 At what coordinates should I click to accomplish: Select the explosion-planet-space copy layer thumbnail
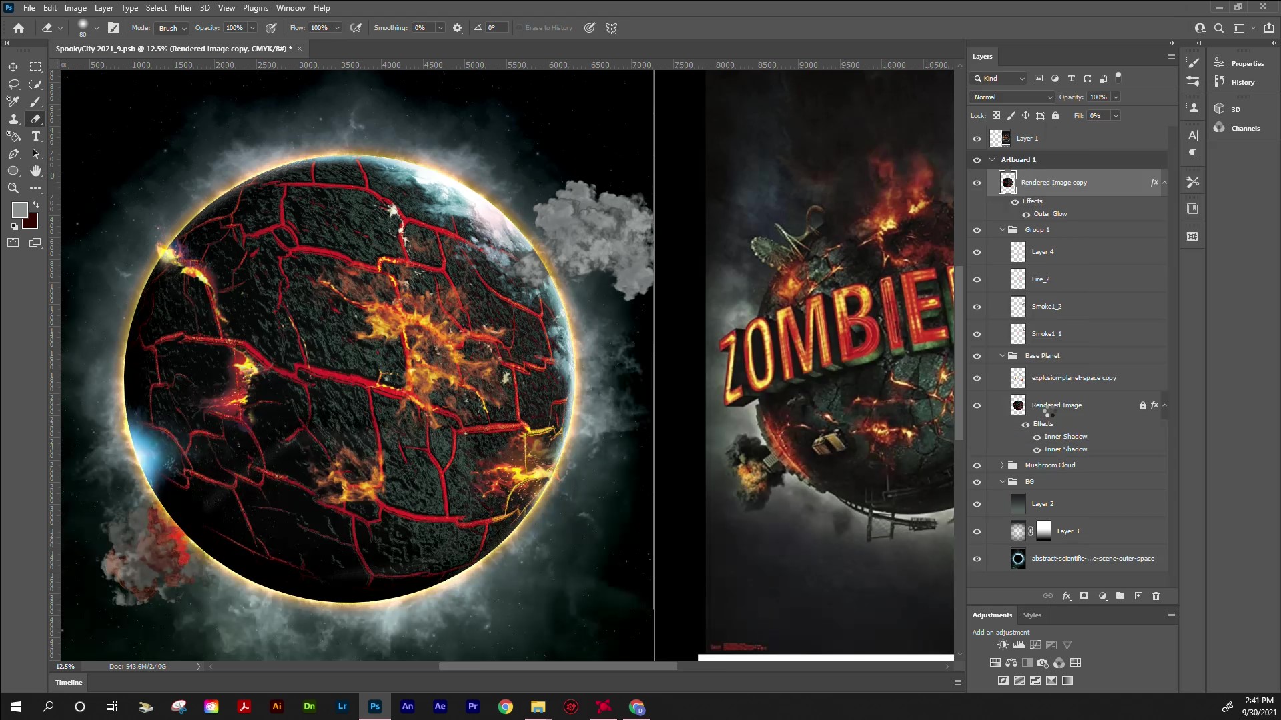point(1018,378)
